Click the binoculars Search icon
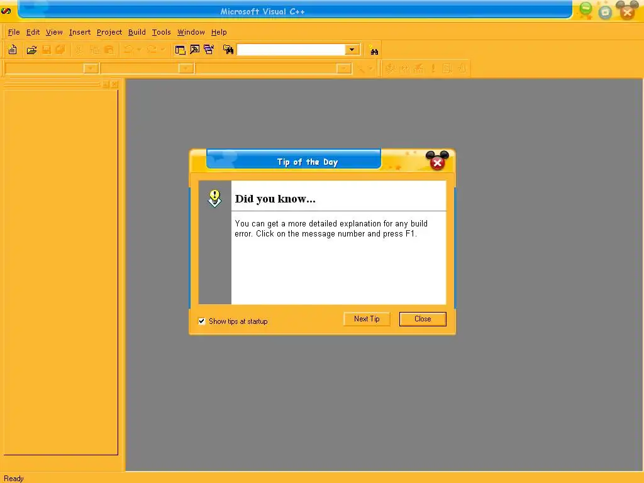644x483 pixels. (x=374, y=50)
